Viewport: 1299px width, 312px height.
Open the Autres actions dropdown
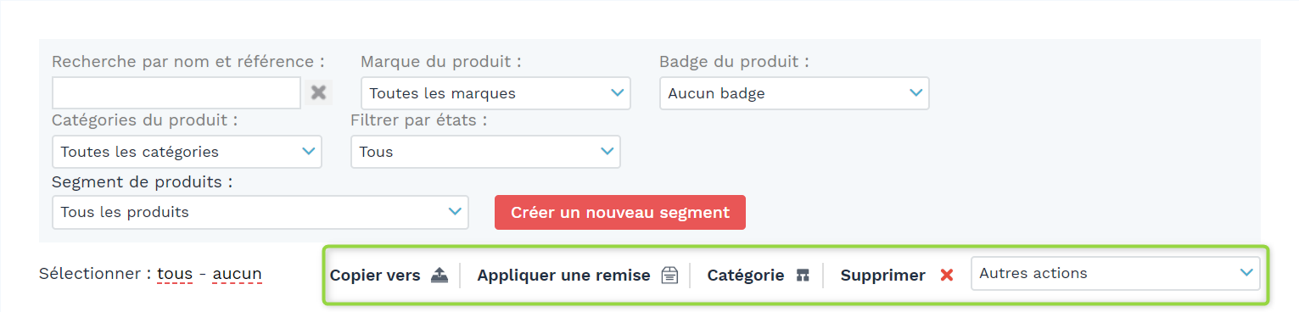tap(1115, 273)
